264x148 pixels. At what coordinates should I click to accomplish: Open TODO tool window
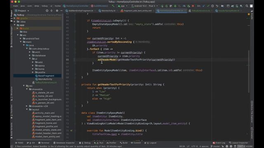click(19, 143)
